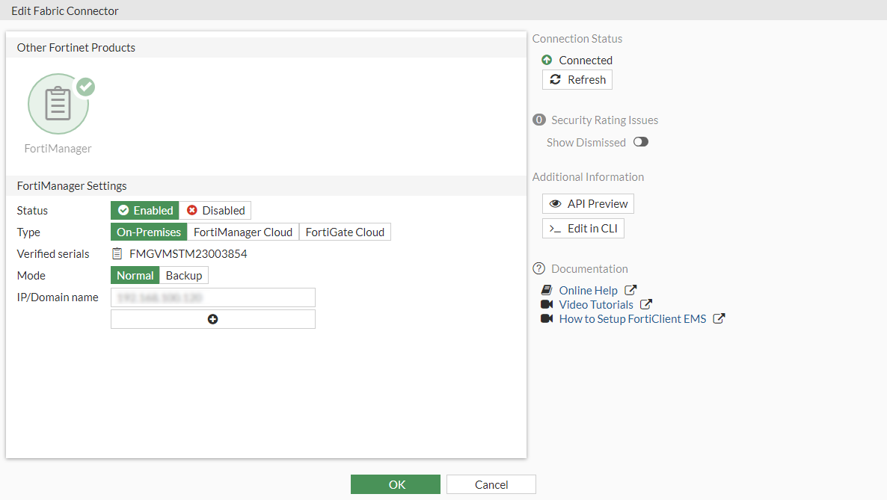Click the Video Tutorials external link icon

pyautogui.click(x=646, y=304)
